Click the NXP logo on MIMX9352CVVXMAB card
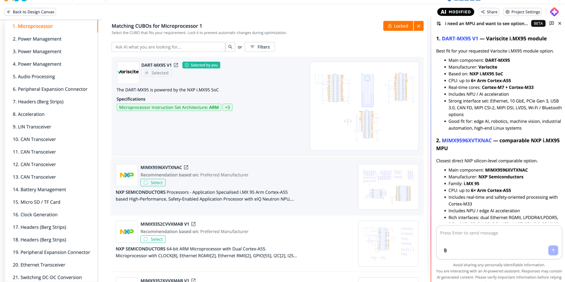 pyautogui.click(x=127, y=232)
